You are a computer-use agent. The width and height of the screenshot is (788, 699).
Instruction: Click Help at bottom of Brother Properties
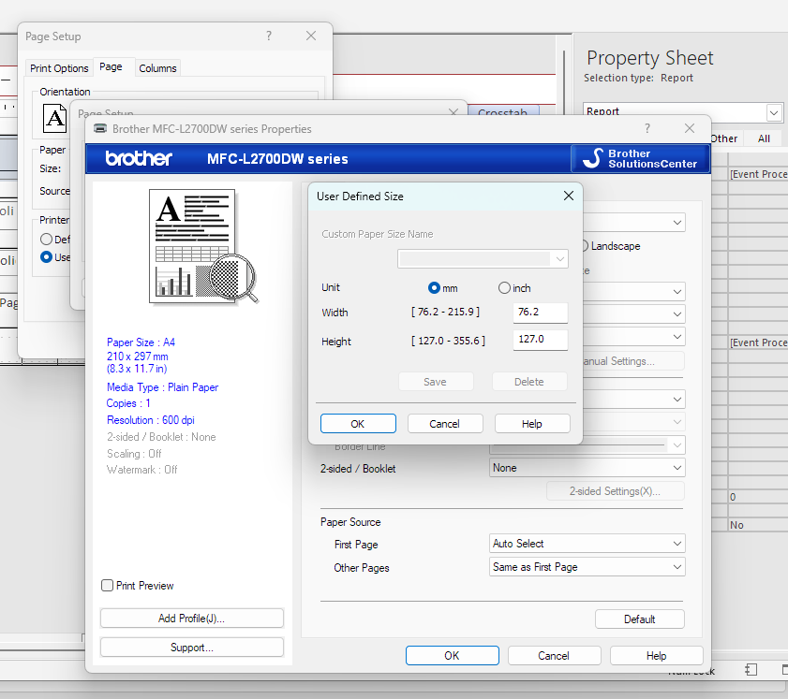point(656,655)
